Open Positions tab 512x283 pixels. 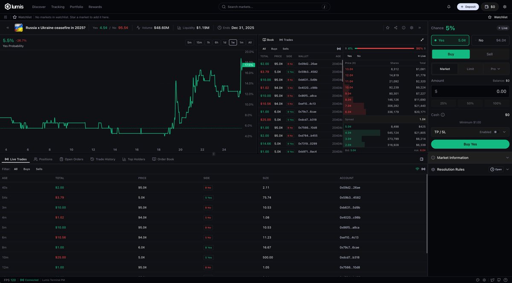[x=43, y=159]
